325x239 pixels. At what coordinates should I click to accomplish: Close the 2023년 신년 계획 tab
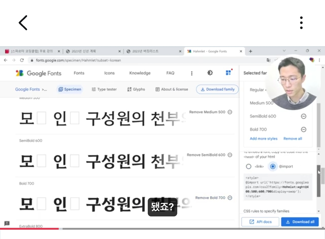click(119, 51)
